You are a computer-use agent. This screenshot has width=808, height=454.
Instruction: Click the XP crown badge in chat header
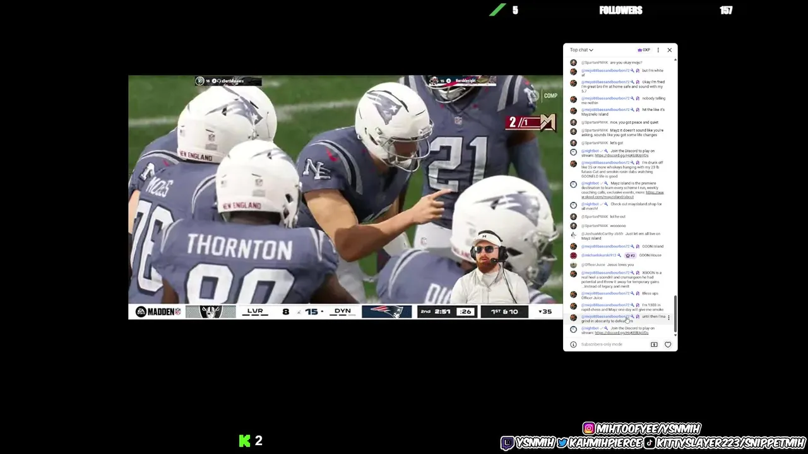(x=644, y=50)
